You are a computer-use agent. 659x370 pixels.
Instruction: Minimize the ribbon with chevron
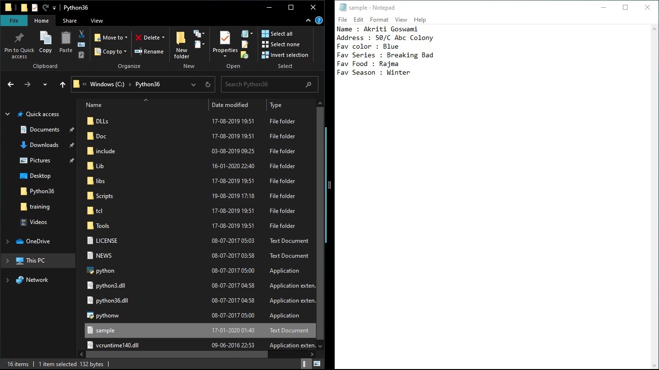click(309, 21)
